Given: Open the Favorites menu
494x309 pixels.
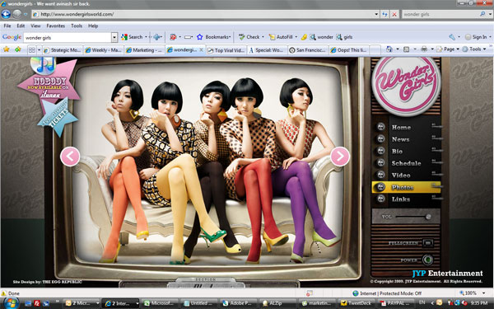Looking at the screenshot, I should 55,26.
